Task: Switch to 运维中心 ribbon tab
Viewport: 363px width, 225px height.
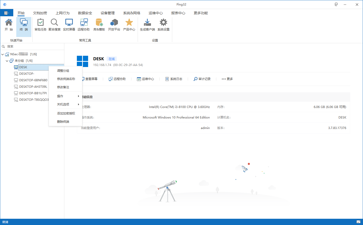Action: click(x=156, y=13)
